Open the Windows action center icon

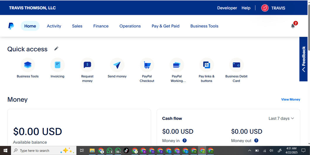pyautogui.click(x=303, y=151)
